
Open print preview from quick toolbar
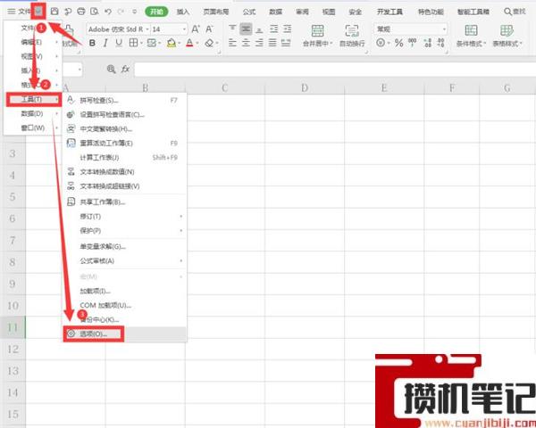95,12
